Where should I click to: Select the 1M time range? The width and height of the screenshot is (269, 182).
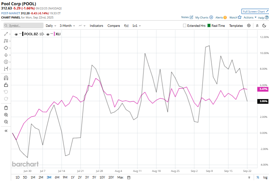point(33,177)
